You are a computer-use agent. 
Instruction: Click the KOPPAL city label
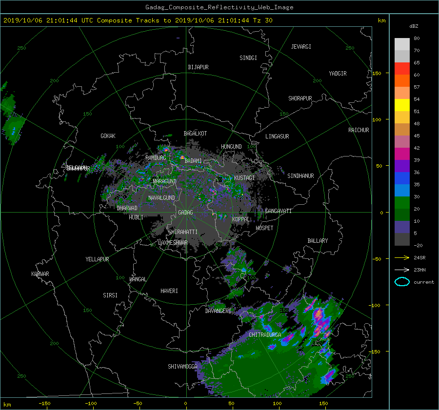tap(241, 219)
